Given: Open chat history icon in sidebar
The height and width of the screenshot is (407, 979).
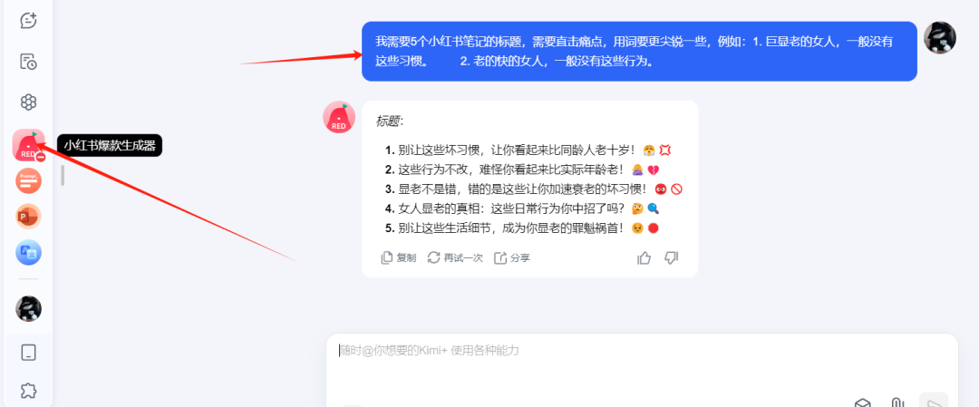Looking at the screenshot, I should coord(28,61).
